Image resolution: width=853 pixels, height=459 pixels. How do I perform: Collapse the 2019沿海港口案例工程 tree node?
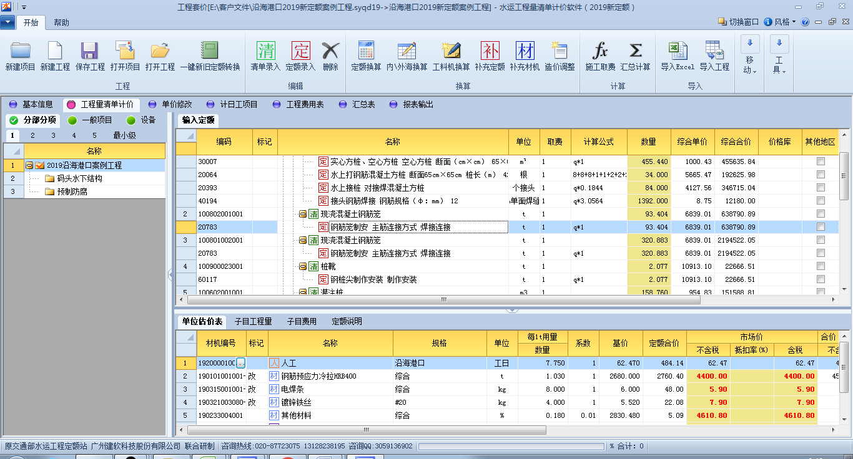point(29,166)
